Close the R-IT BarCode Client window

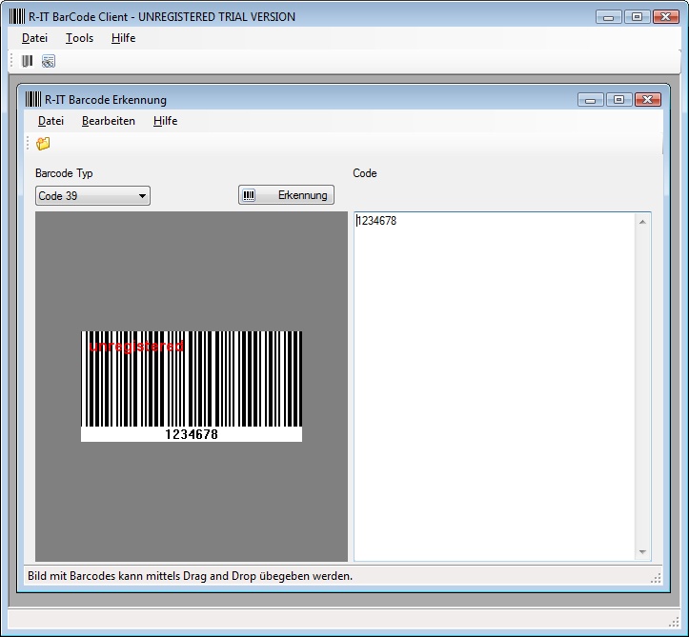tap(666, 17)
